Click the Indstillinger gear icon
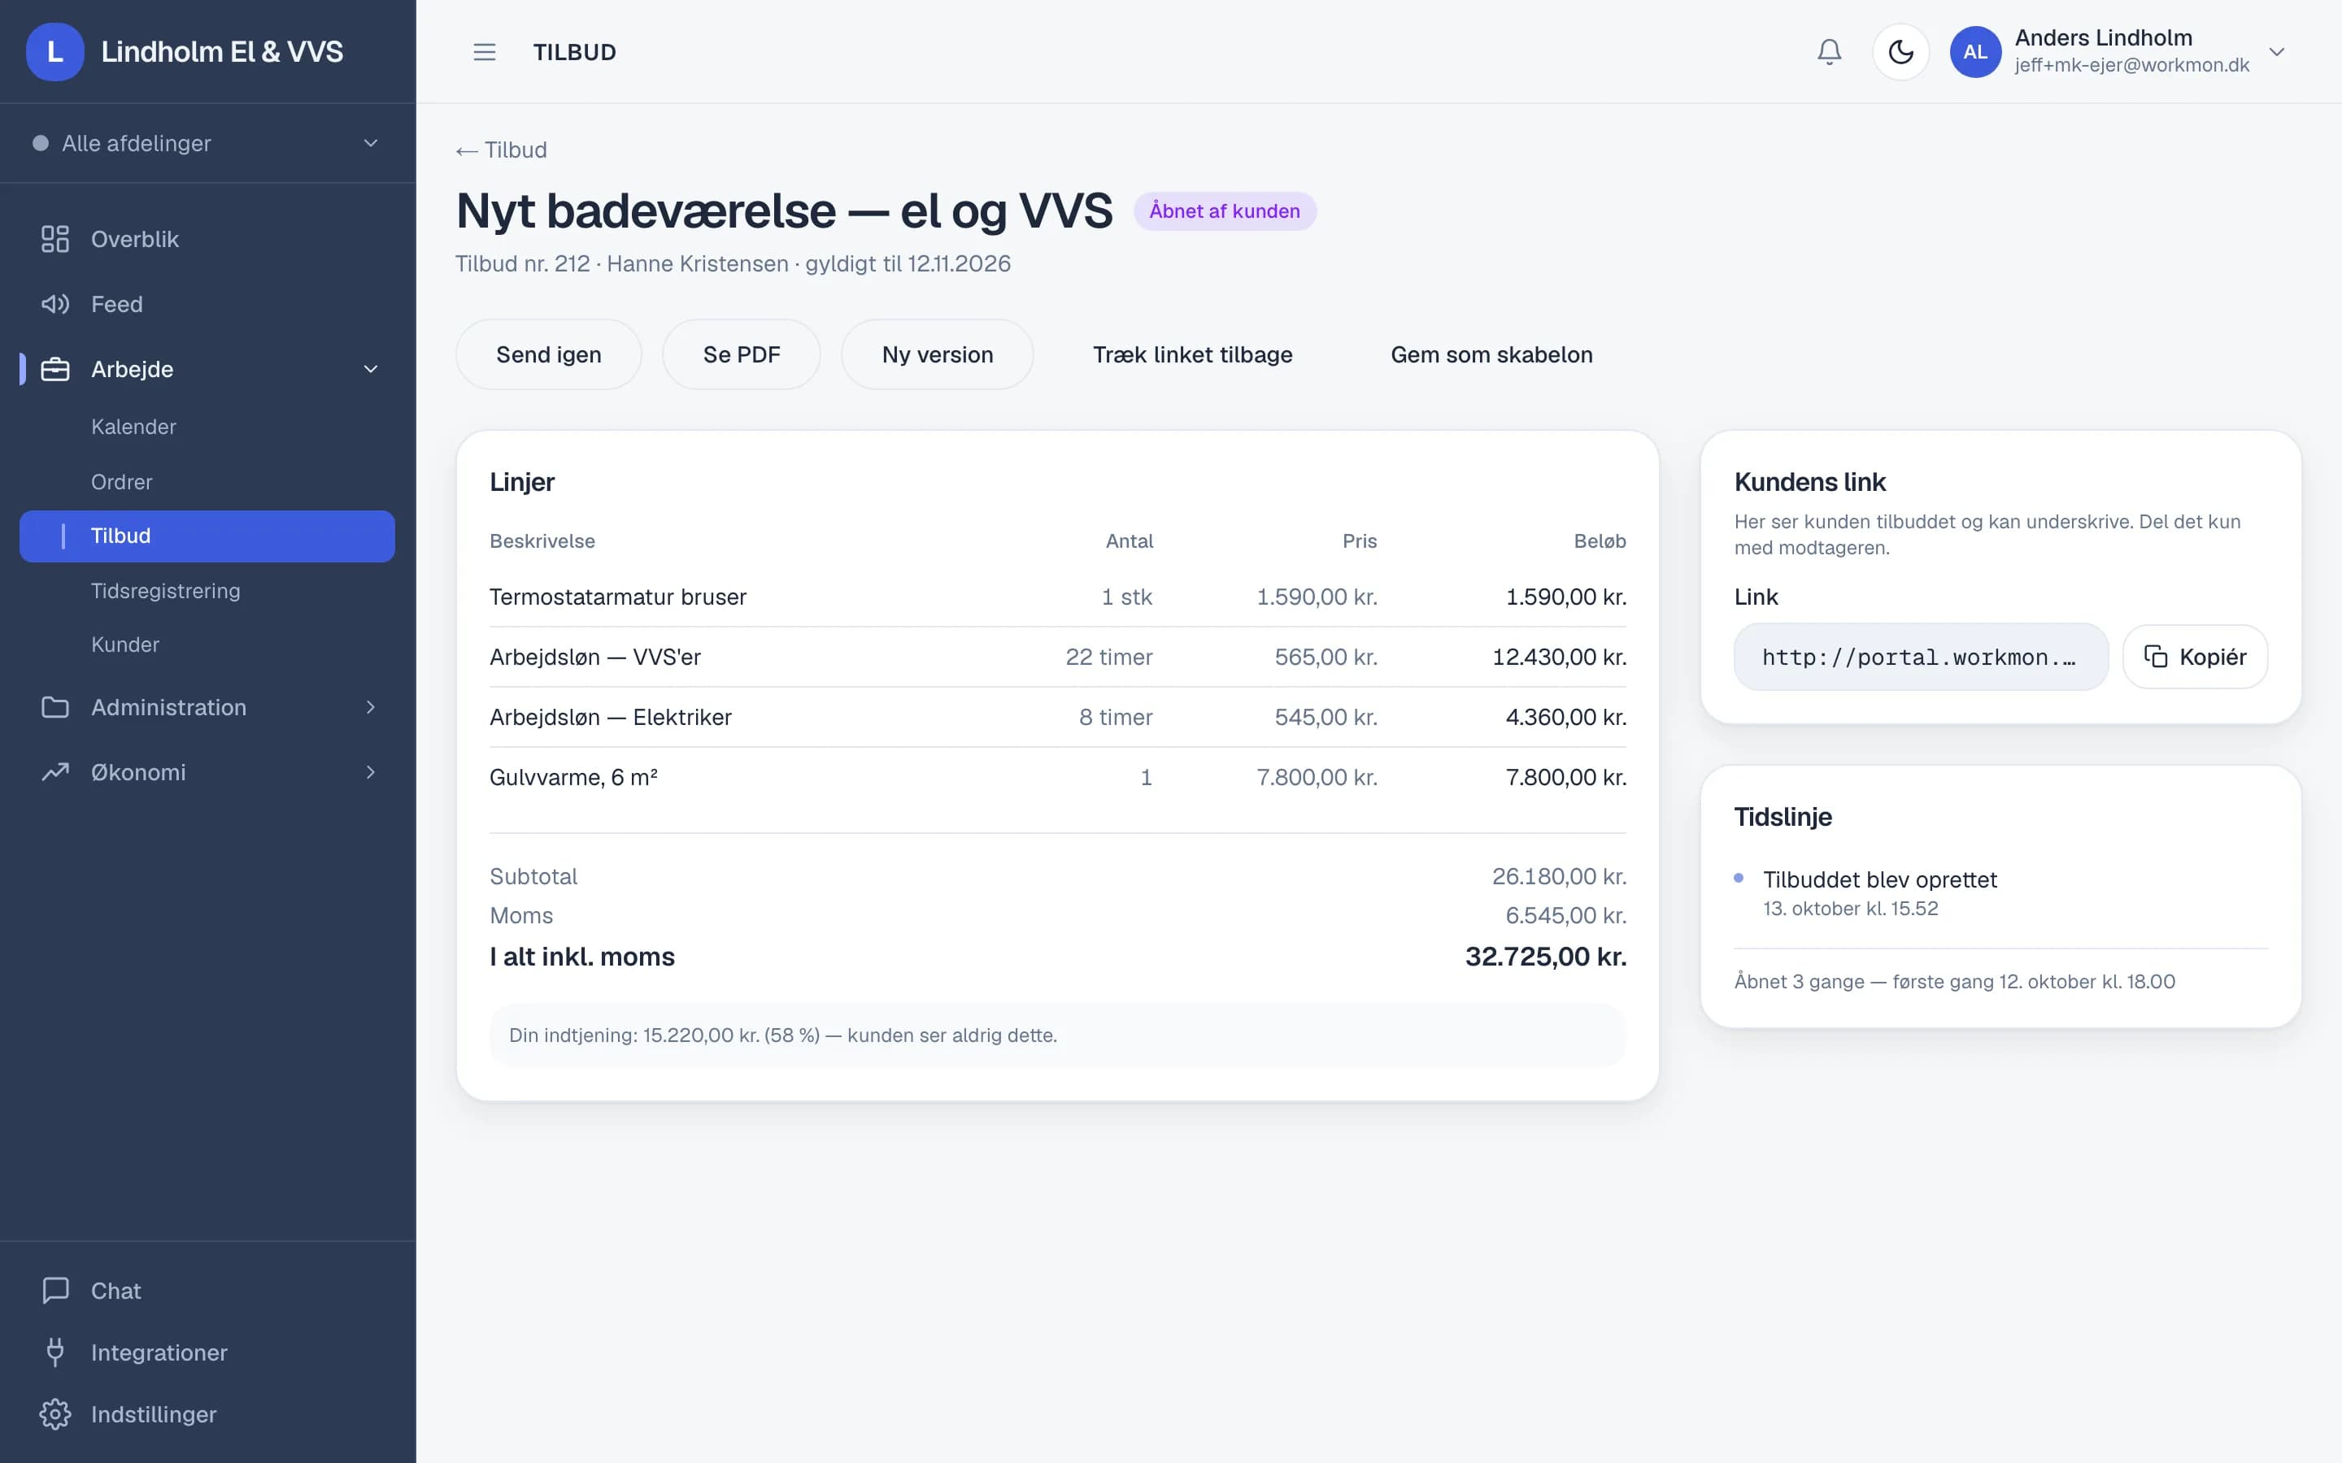 [x=55, y=1414]
